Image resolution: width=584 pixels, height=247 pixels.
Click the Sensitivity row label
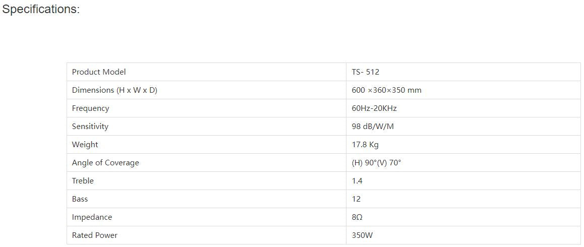90,127
